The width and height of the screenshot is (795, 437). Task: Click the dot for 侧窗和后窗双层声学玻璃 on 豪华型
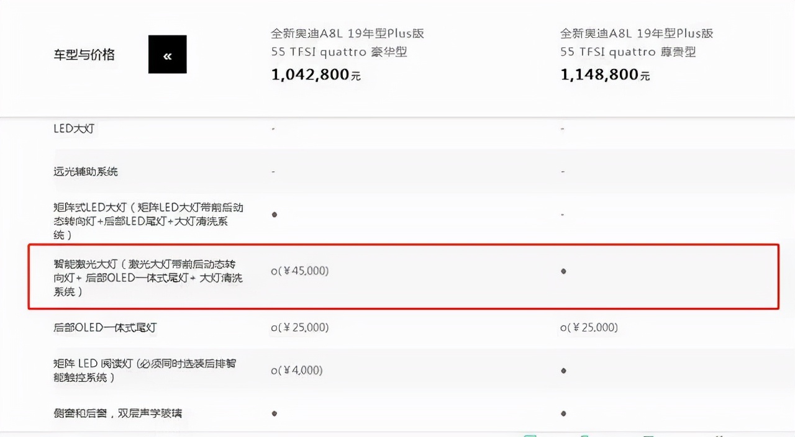coord(273,413)
